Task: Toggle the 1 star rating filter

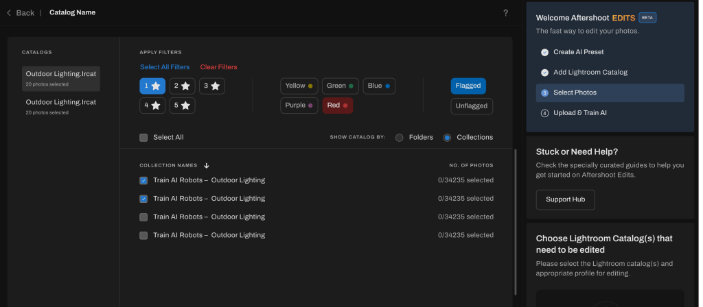Action: point(152,86)
